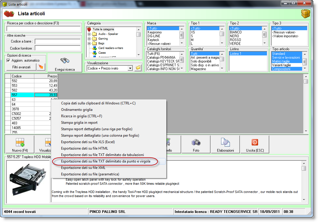
Task: Click down arrow in Quantita' list
Action: tap(222, 68)
